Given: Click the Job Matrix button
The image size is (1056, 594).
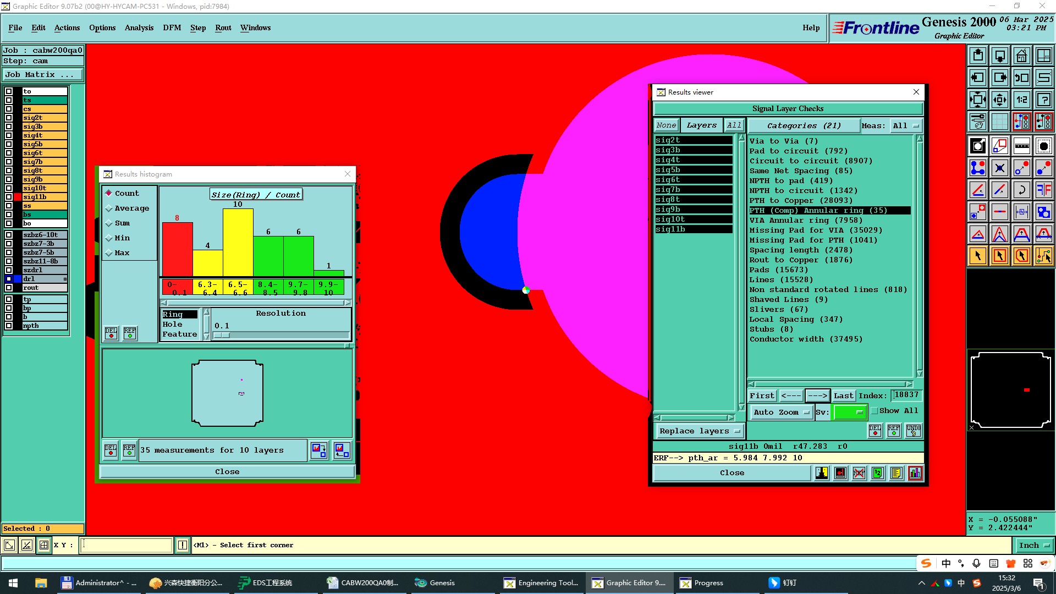Looking at the screenshot, I should [x=43, y=75].
